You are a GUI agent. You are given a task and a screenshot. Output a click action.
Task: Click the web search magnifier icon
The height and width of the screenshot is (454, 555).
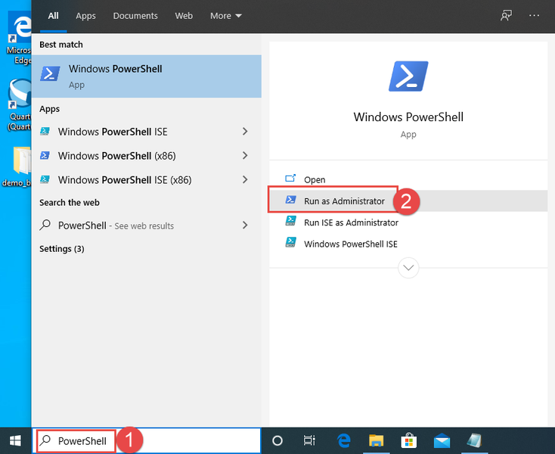tap(45, 225)
